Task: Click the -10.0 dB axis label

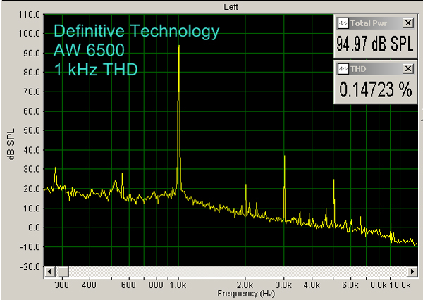Action: click(30, 247)
